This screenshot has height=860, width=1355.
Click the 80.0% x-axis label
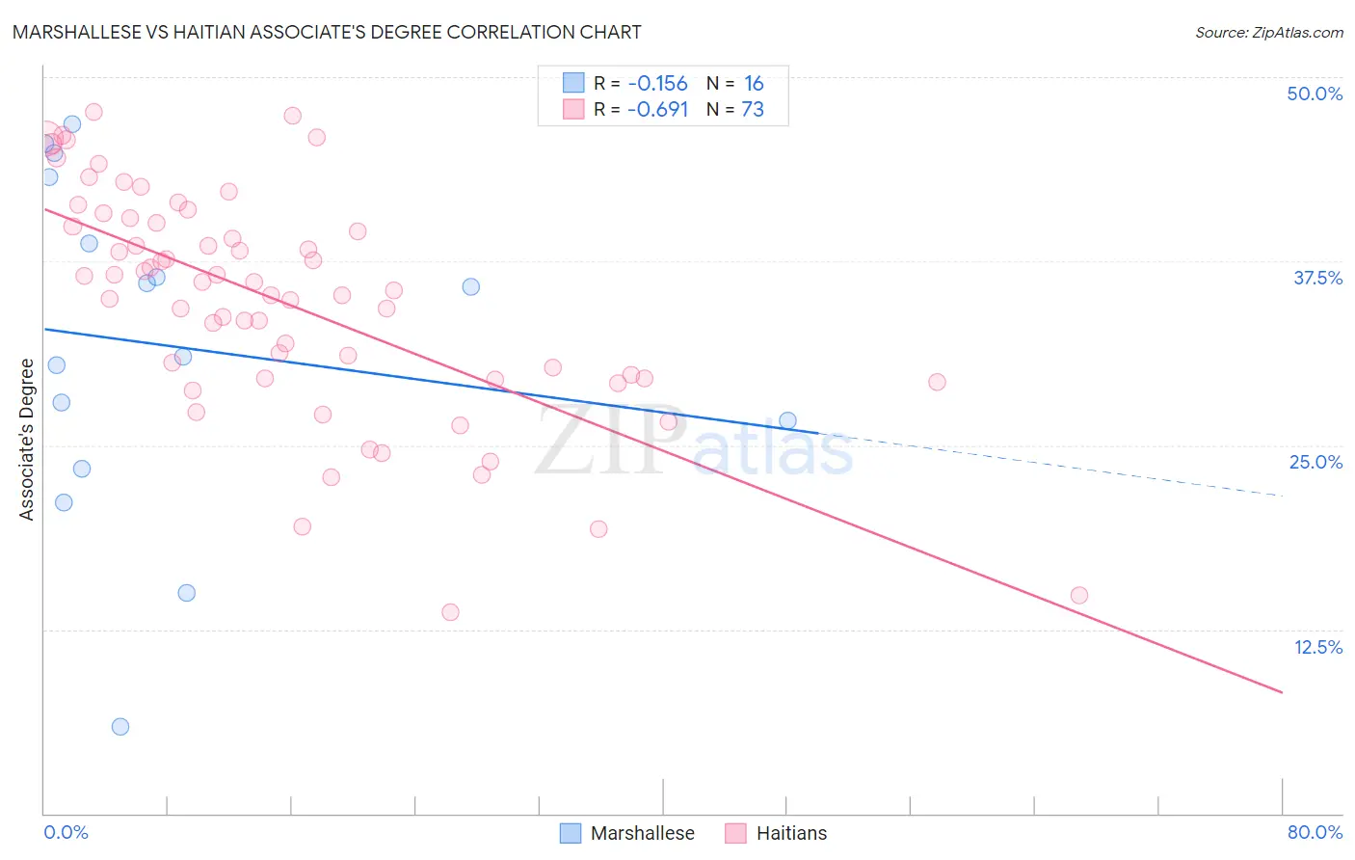click(1315, 832)
